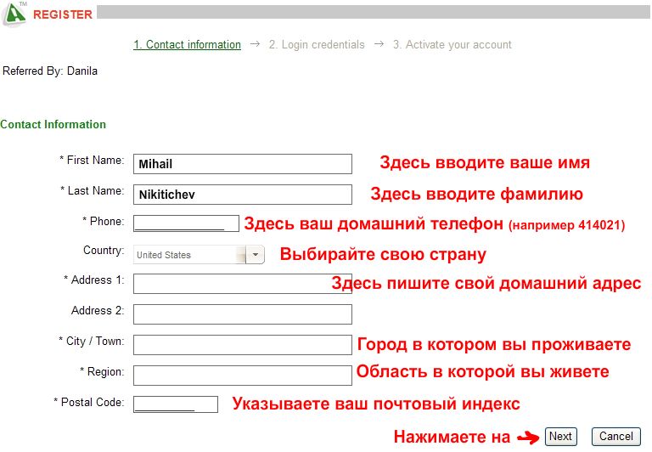The height and width of the screenshot is (452, 652).
Task: Click the 'Address 1:' label
Action: coord(94,280)
